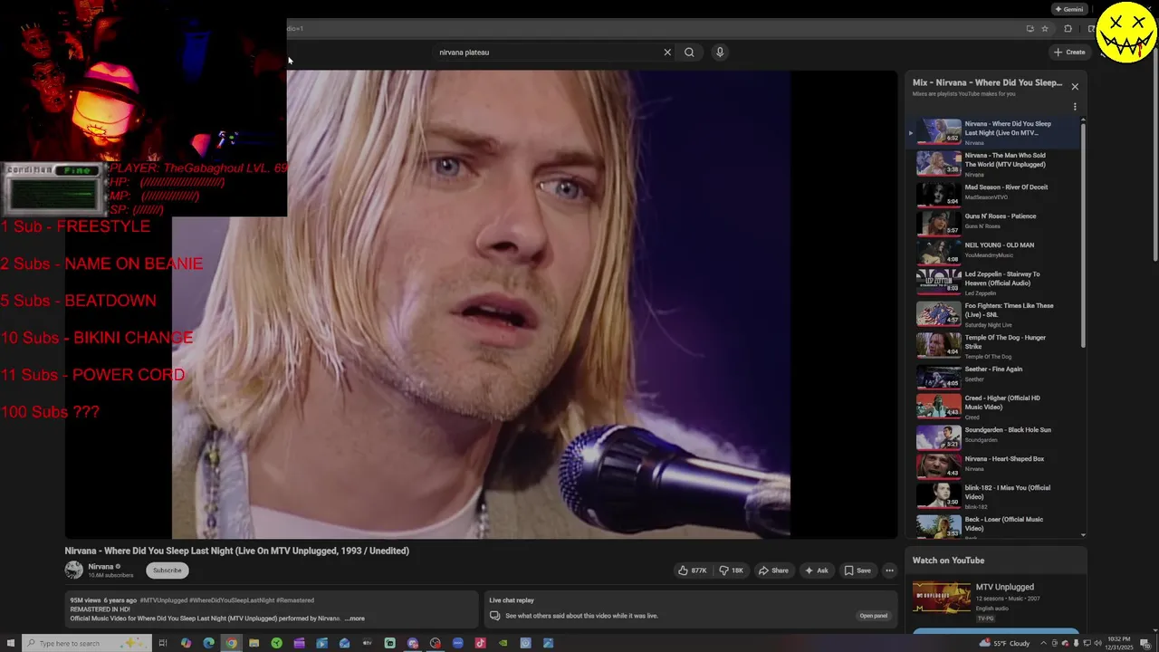Image resolution: width=1159 pixels, height=652 pixels.
Task: Close the Mix playlist panel
Action: tap(1075, 87)
